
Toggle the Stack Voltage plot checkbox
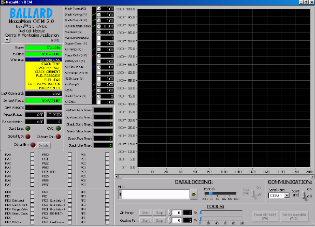99,14
